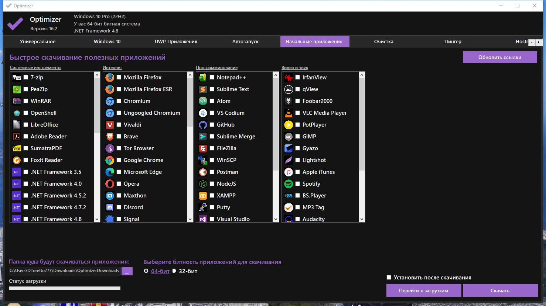
Task: Click the Putty icon
Action: coord(203,207)
